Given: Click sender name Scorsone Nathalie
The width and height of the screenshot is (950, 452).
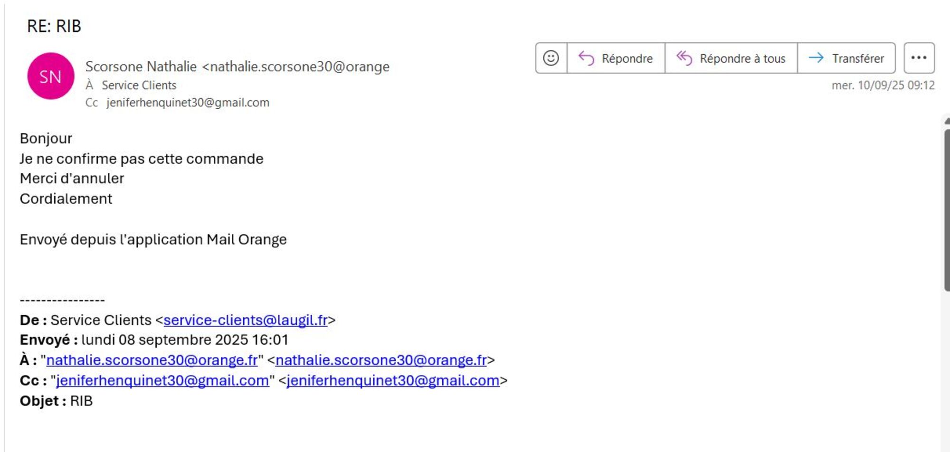Looking at the screenshot, I should click(x=141, y=66).
